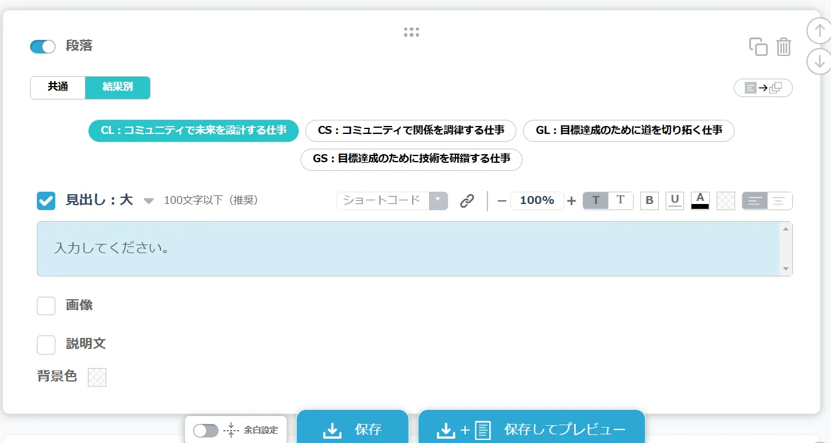This screenshot has height=443, width=831.
Task: Move the block up with the up arrow
Action: 819,31
